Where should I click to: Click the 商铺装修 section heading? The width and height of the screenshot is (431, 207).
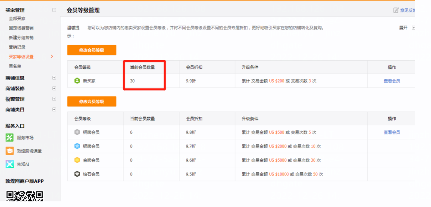(x=15, y=89)
